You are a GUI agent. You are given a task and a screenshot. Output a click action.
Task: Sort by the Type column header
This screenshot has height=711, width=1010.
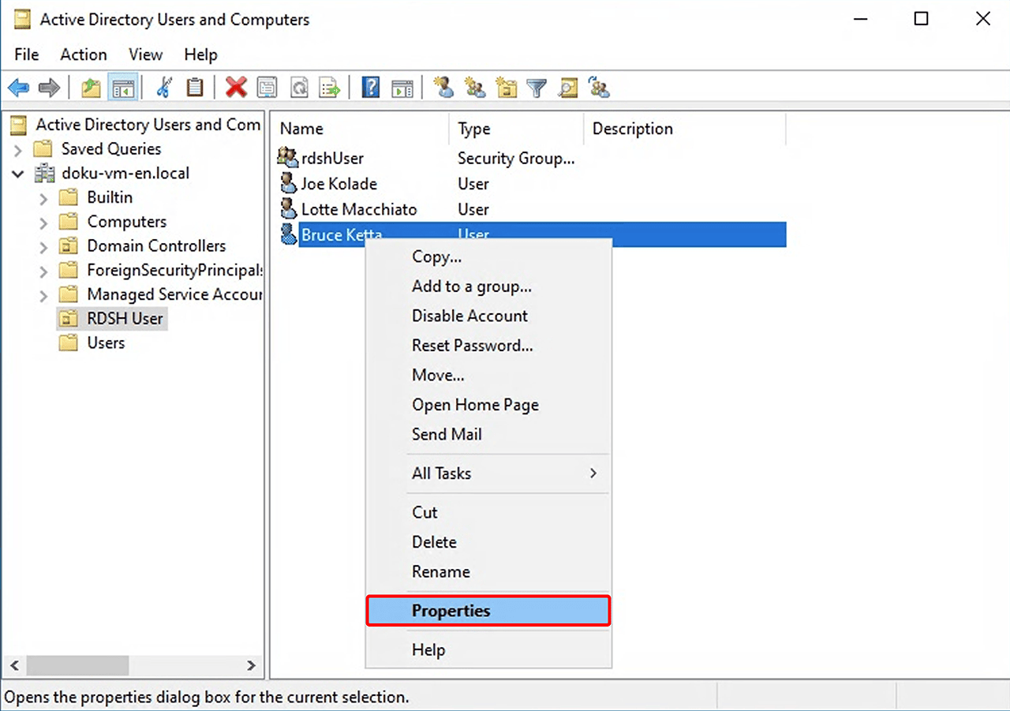coord(474,129)
